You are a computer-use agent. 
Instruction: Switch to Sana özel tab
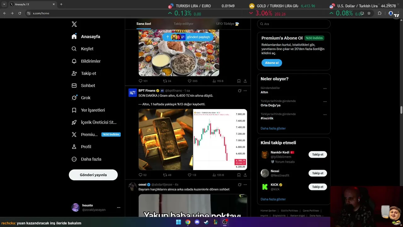(144, 24)
